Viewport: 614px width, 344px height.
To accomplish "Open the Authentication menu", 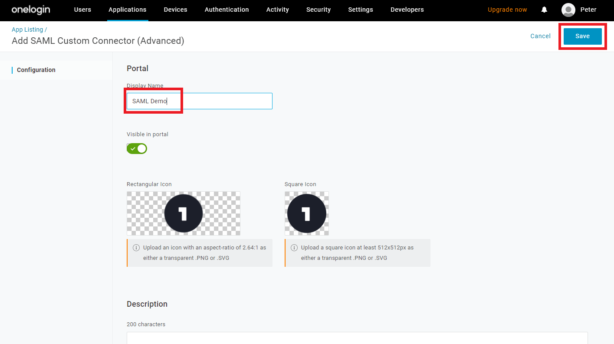I will [x=227, y=10].
